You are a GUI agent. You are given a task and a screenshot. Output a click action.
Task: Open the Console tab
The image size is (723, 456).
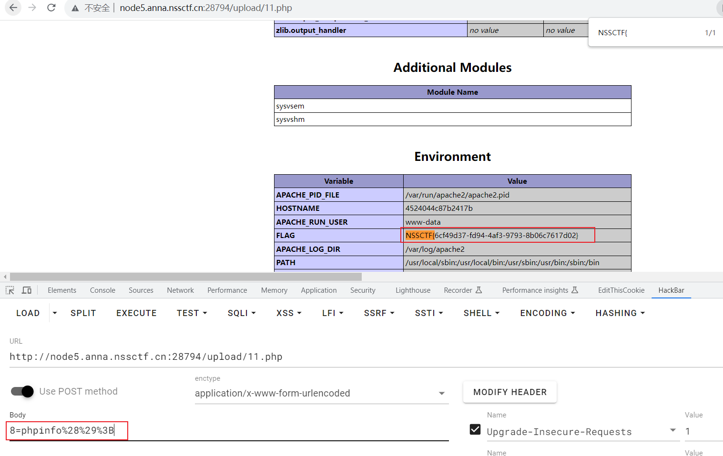[102, 290]
